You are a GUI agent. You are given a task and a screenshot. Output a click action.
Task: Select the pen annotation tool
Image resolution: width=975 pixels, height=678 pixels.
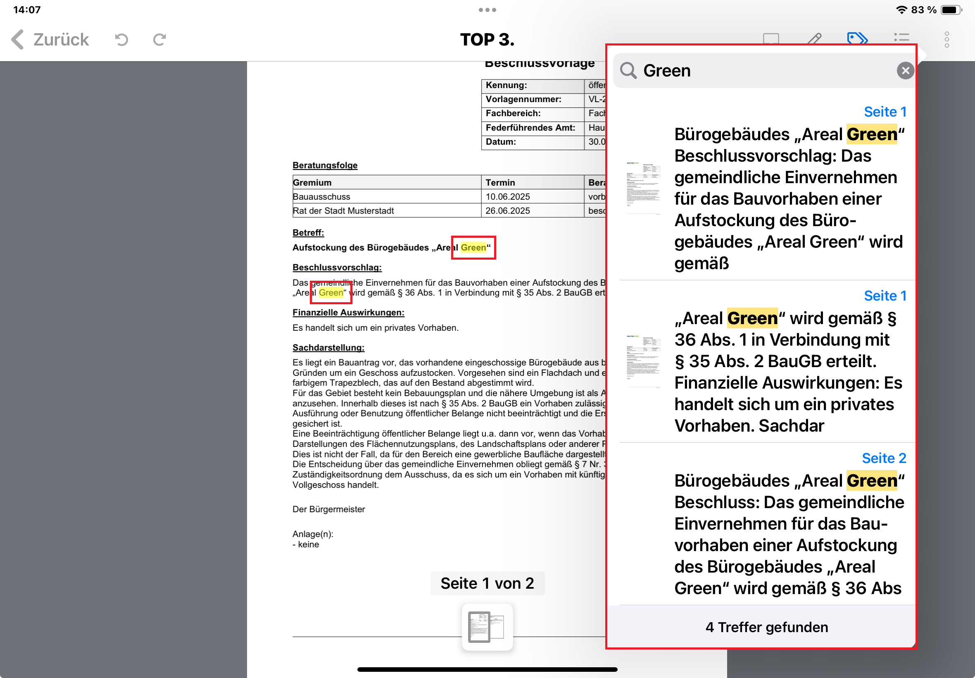coord(815,39)
